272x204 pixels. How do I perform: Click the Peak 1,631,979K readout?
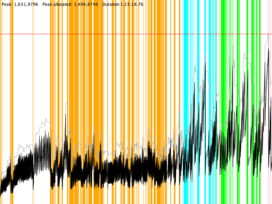coord(20,4)
